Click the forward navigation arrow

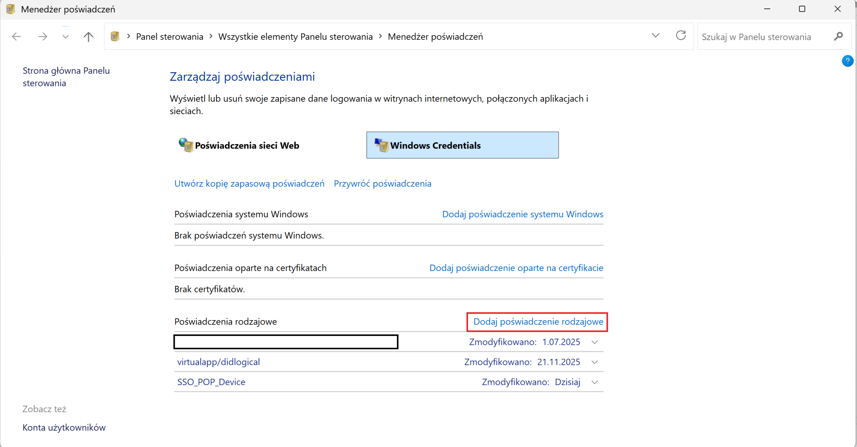[x=43, y=36]
